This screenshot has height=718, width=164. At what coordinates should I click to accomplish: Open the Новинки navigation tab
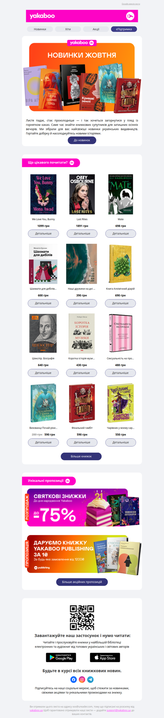coord(40,29)
